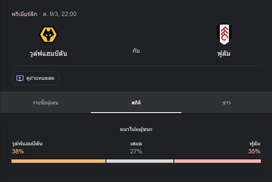Click the TV icon for live broadcast
The width and height of the screenshot is (272, 182).
point(20,78)
